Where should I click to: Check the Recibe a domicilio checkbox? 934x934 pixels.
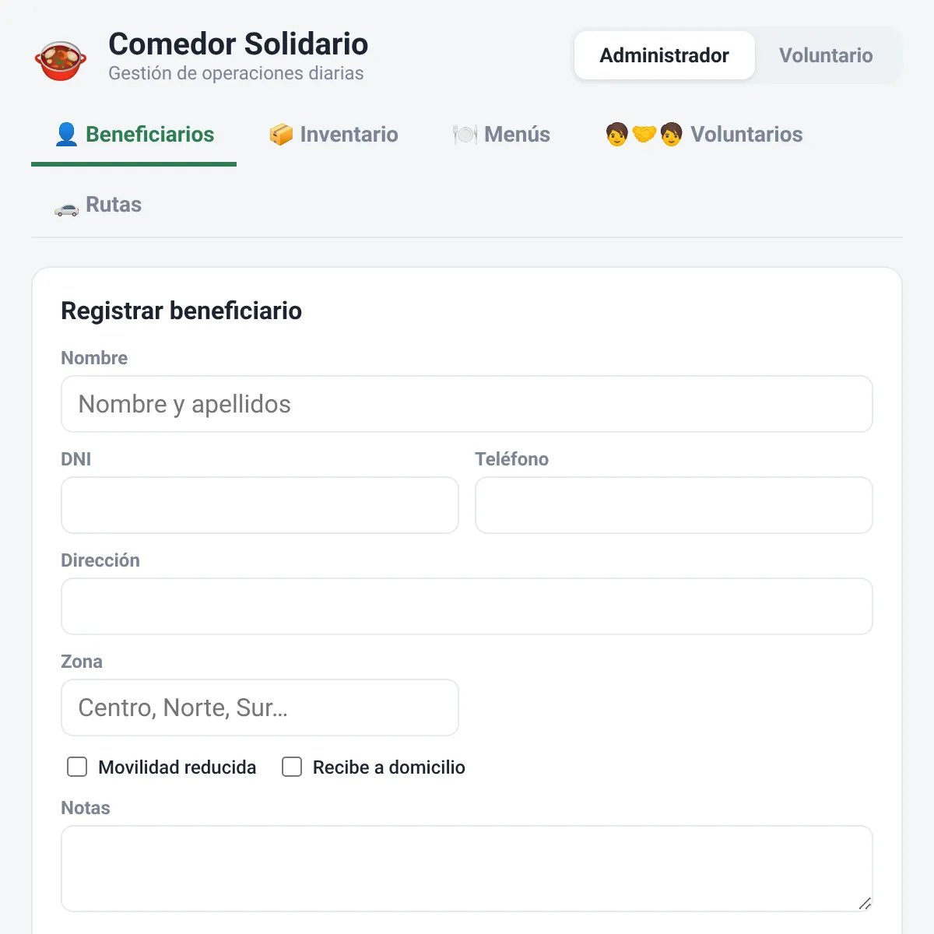click(292, 767)
